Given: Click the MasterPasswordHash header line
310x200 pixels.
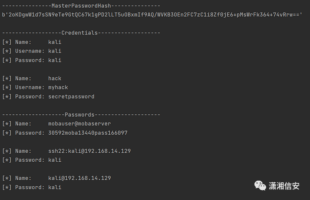Looking at the screenshot, I should 81,6.
